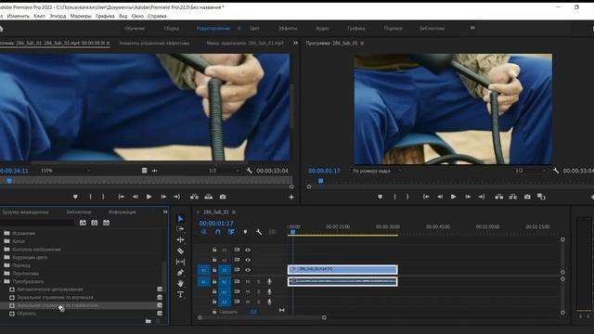This screenshot has width=594, height=334.
Task: Select the Razor tool
Action: point(180,250)
